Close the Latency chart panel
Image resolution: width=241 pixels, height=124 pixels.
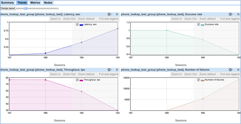[x=117, y=14]
